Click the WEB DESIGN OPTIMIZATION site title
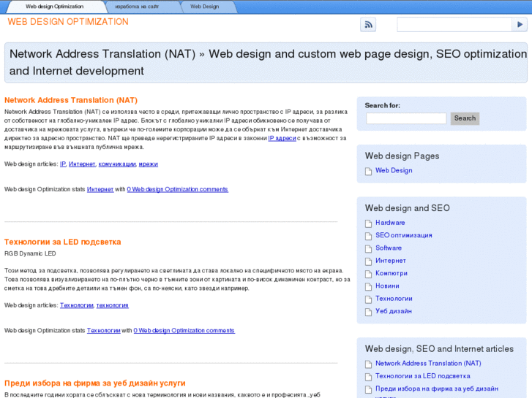This screenshot has height=398, width=532. [68, 22]
